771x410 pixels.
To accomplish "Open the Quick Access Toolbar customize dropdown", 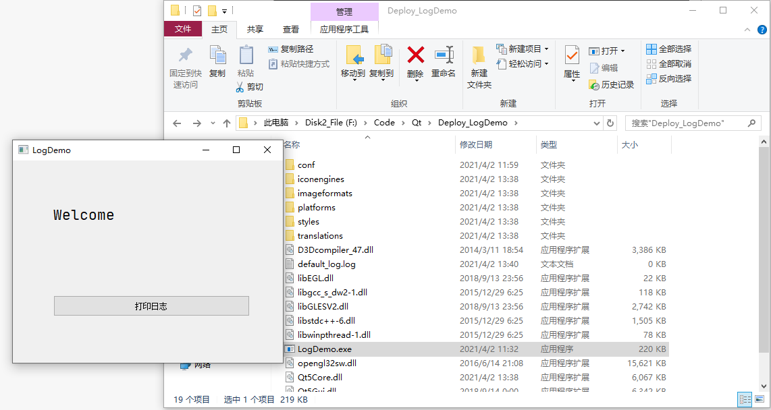I will point(224,11).
